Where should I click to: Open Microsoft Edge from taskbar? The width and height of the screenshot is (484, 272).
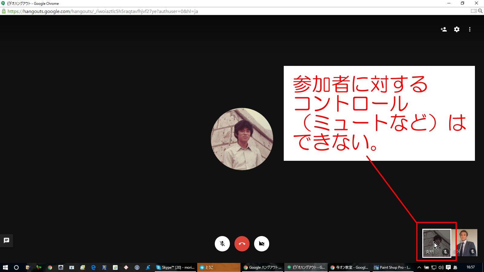pos(93,267)
